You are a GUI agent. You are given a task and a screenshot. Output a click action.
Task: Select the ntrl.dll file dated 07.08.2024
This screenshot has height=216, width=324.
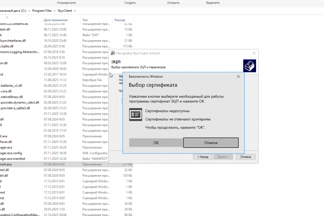[x=4, y=170]
